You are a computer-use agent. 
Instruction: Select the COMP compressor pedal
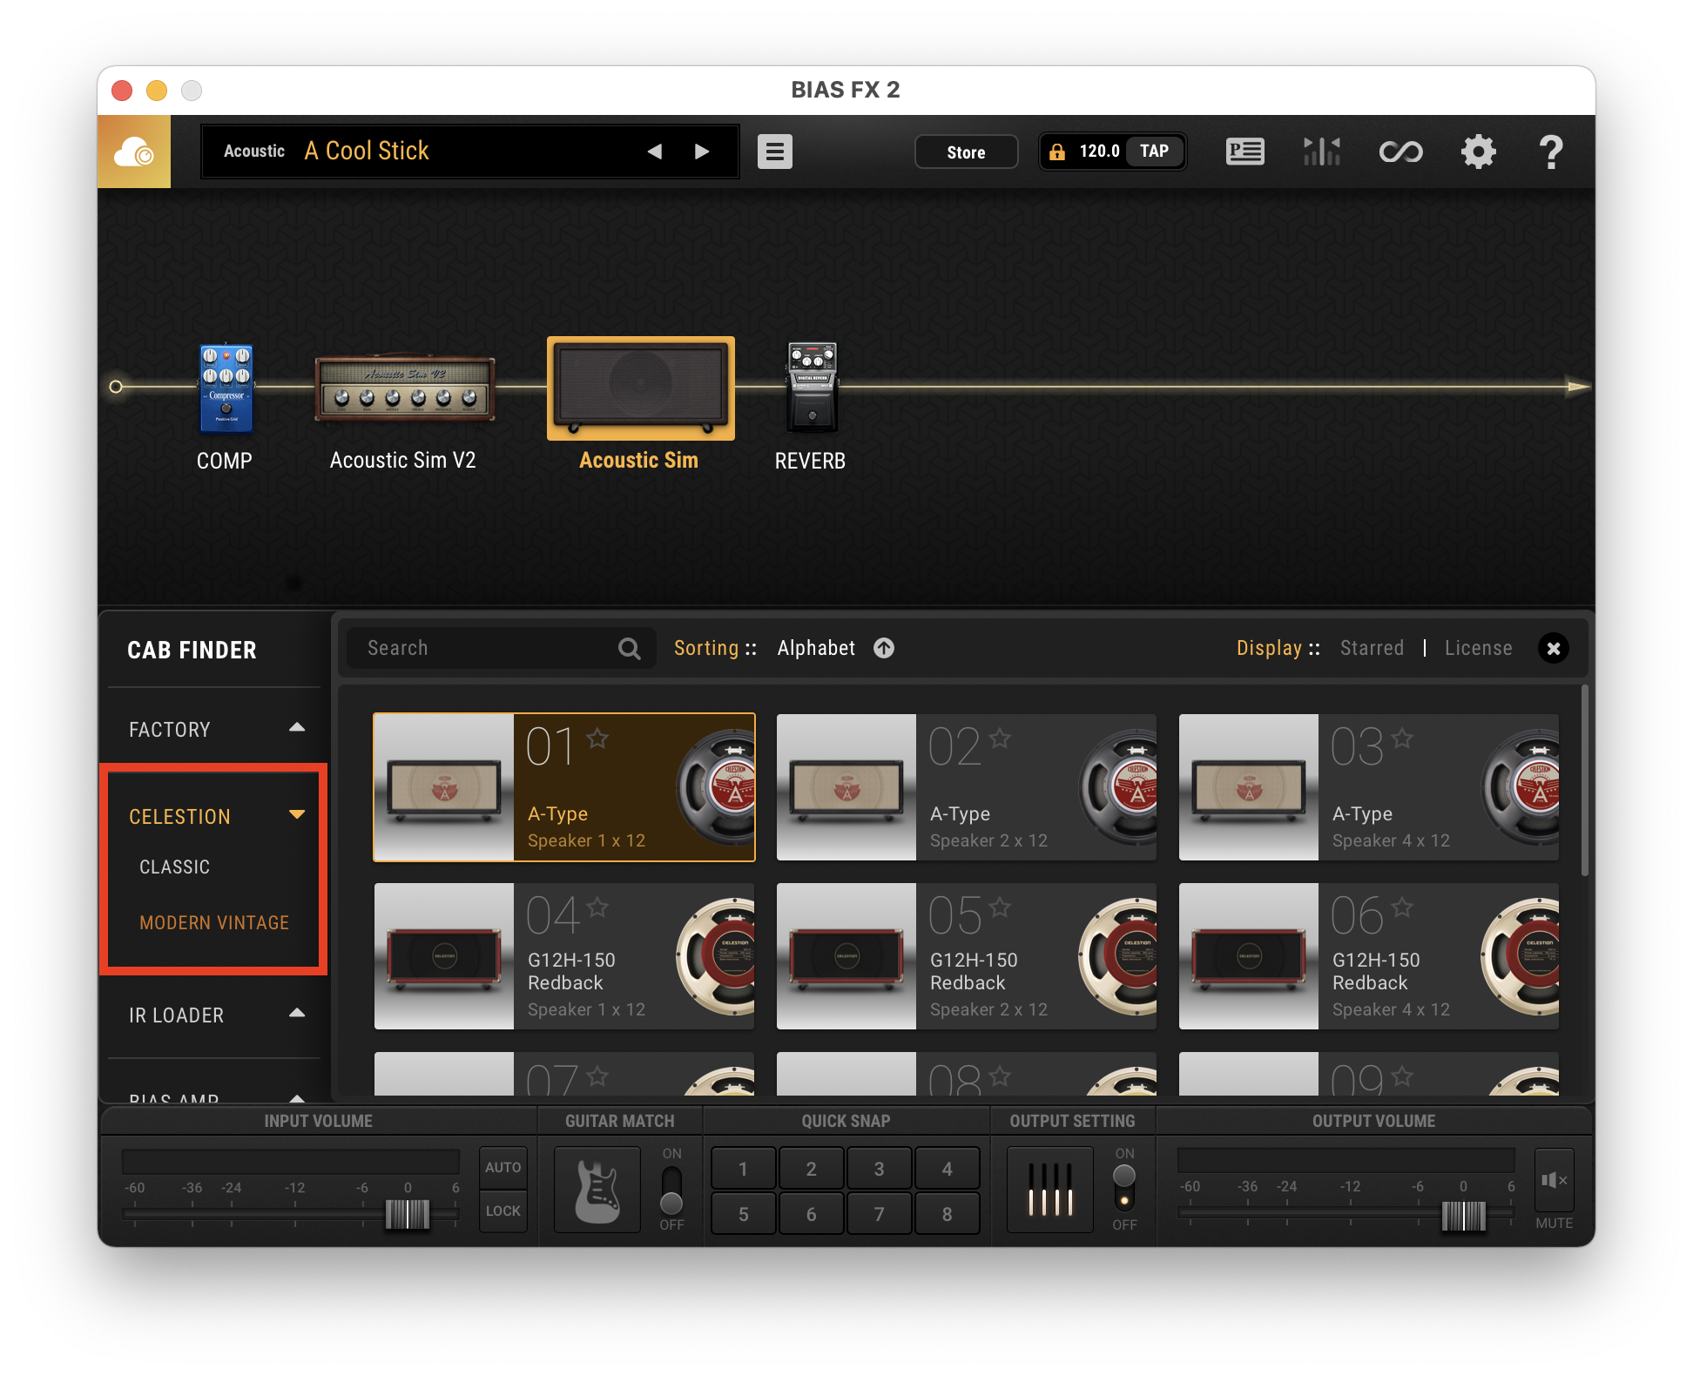226,388
